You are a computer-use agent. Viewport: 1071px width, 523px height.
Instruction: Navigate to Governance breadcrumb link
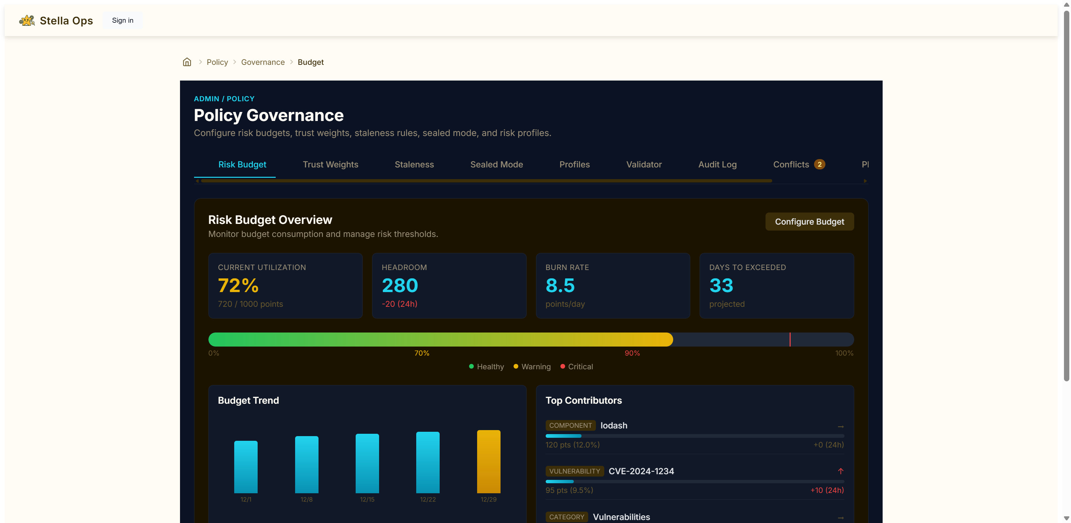[263, 62]
